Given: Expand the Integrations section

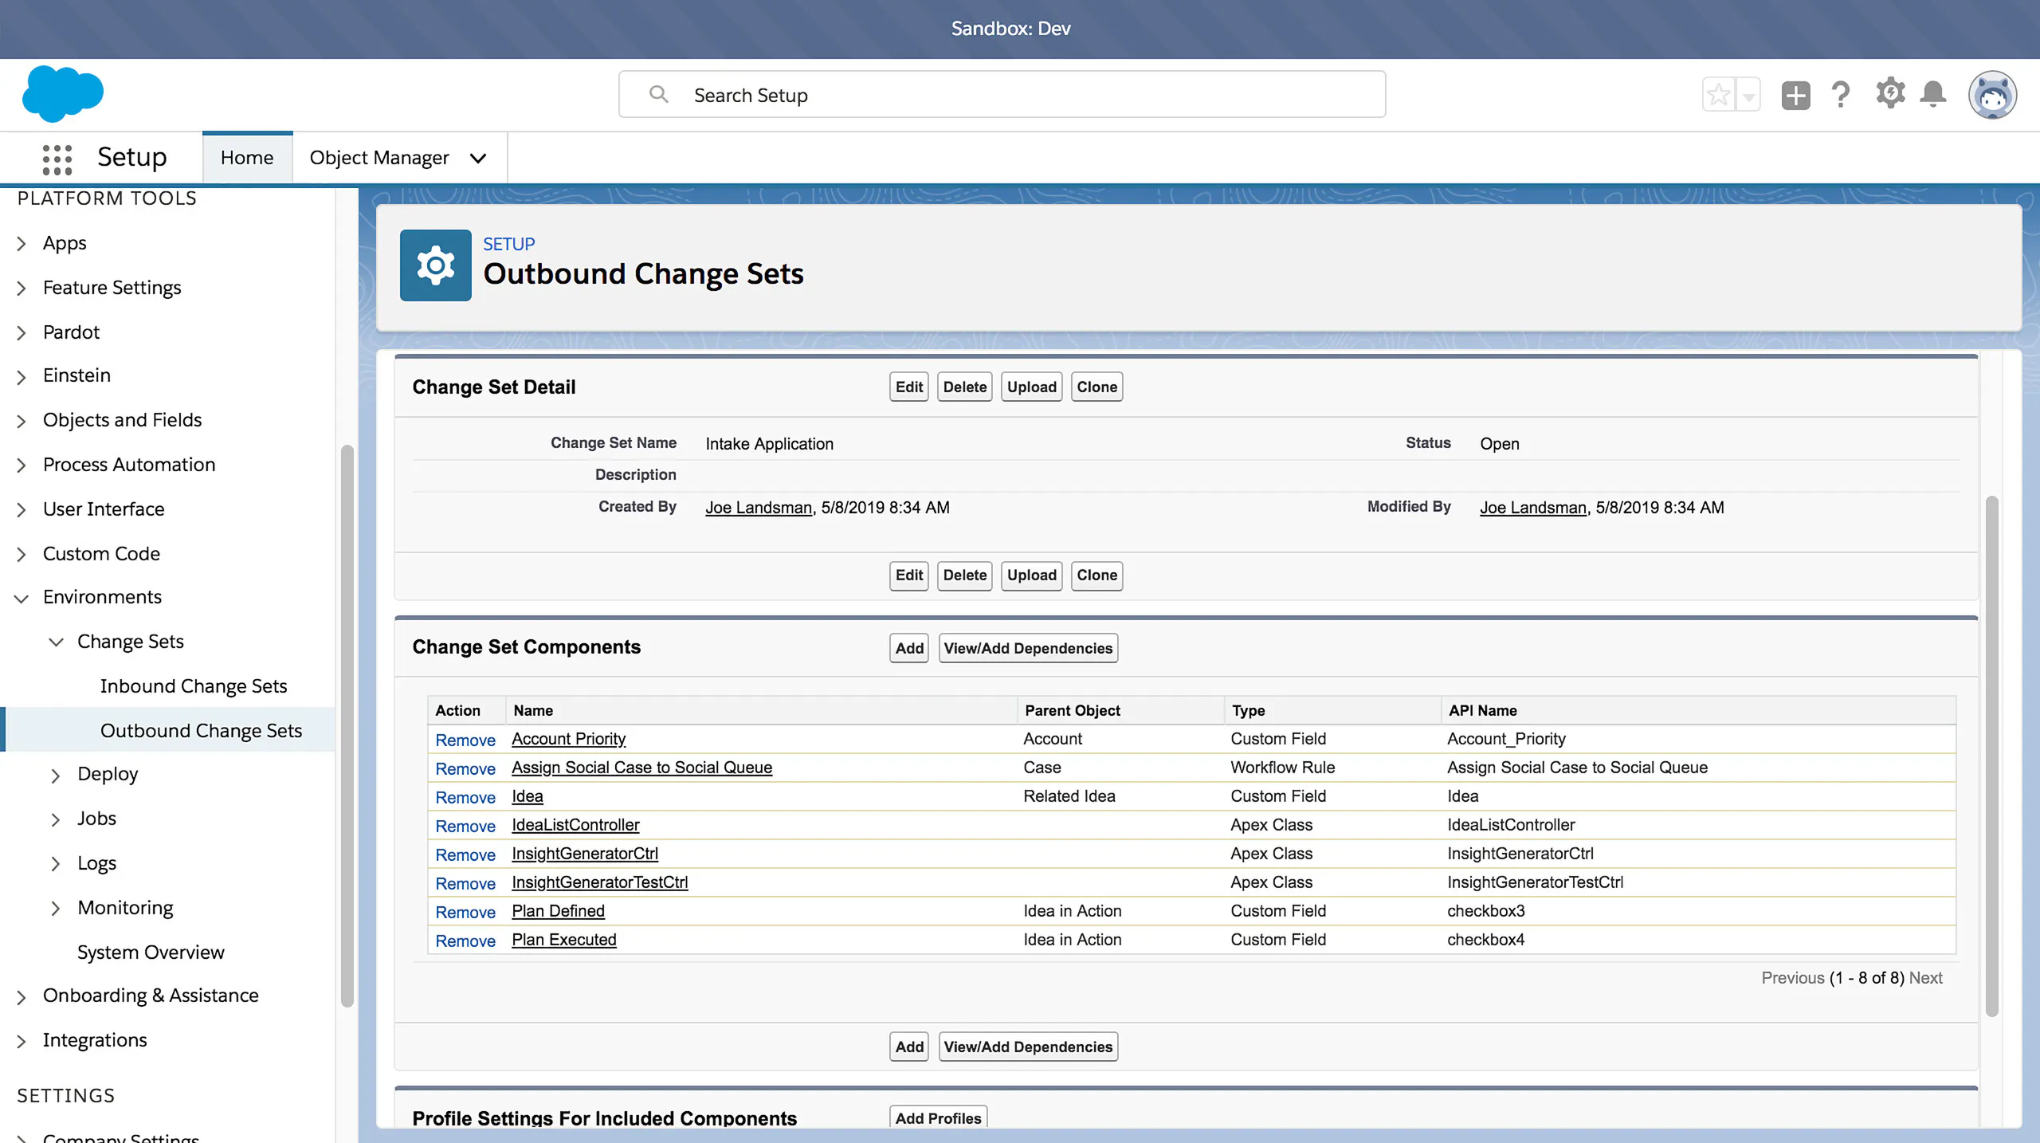Looking at the screenshot, I should (22, 1042).
